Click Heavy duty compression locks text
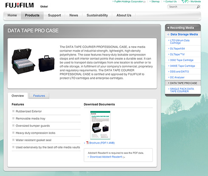 [x=35, y=133]
